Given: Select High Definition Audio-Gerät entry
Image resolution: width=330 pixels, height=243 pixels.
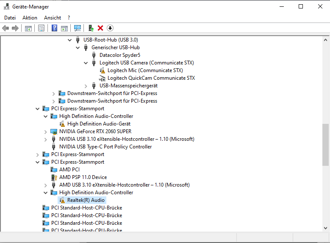Looking at the screenshot, I should coord(99,124).
